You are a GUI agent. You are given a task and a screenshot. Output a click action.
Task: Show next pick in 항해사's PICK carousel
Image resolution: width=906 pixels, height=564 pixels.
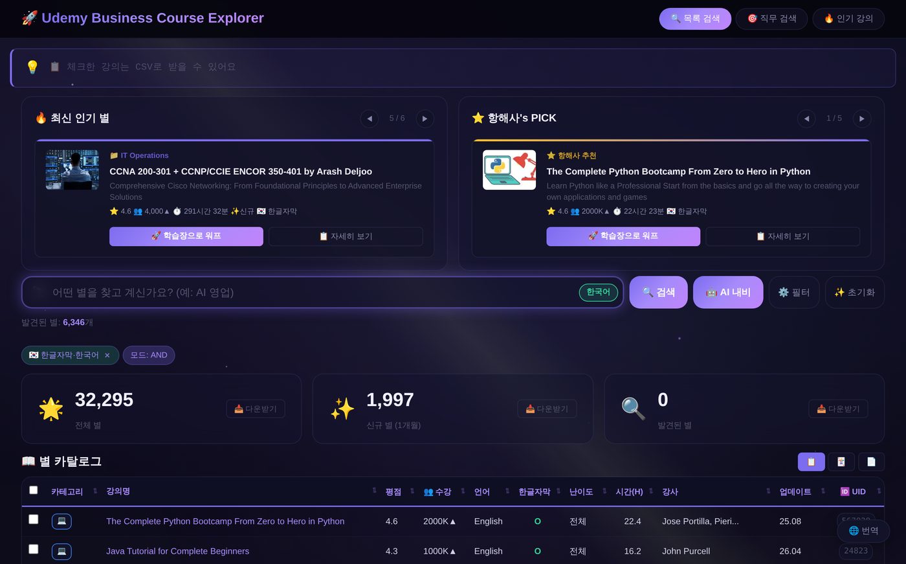[861, 118]
